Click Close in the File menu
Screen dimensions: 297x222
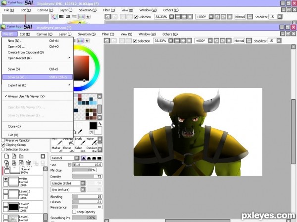click(38, 126)
